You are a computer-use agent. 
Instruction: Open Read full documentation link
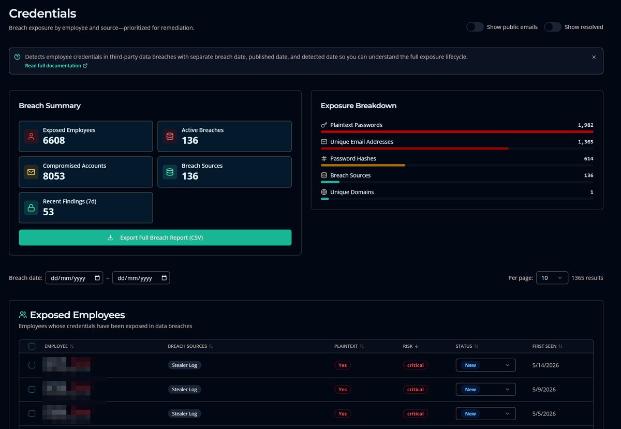point(56,66)
